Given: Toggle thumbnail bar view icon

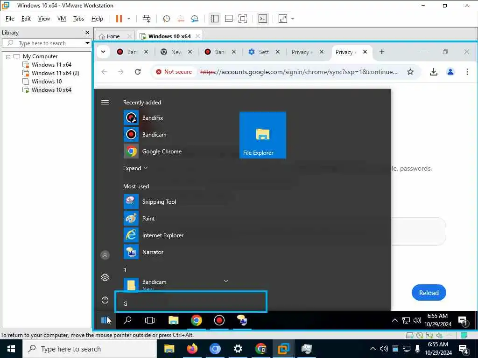Looking at the screenshot, I should click(x=229, y=19).
